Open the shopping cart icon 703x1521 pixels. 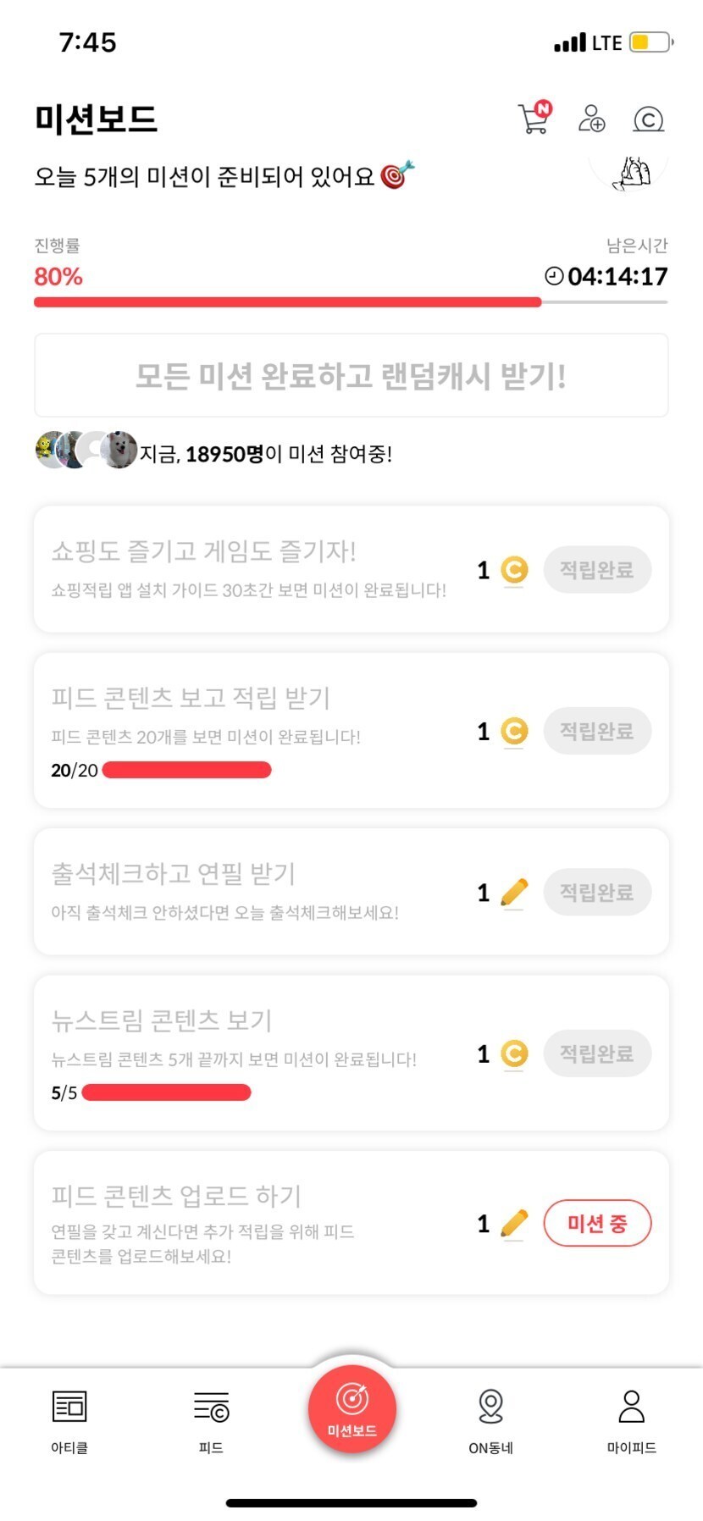pos(534,119)
